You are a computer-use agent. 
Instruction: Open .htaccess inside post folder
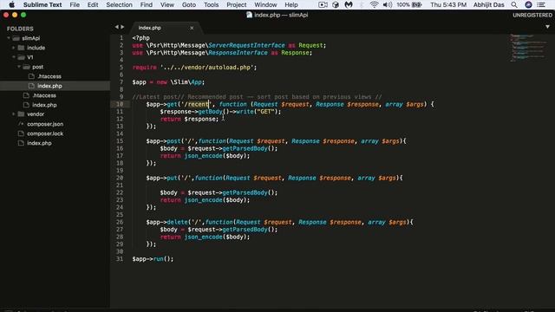(x=49, y=76)
